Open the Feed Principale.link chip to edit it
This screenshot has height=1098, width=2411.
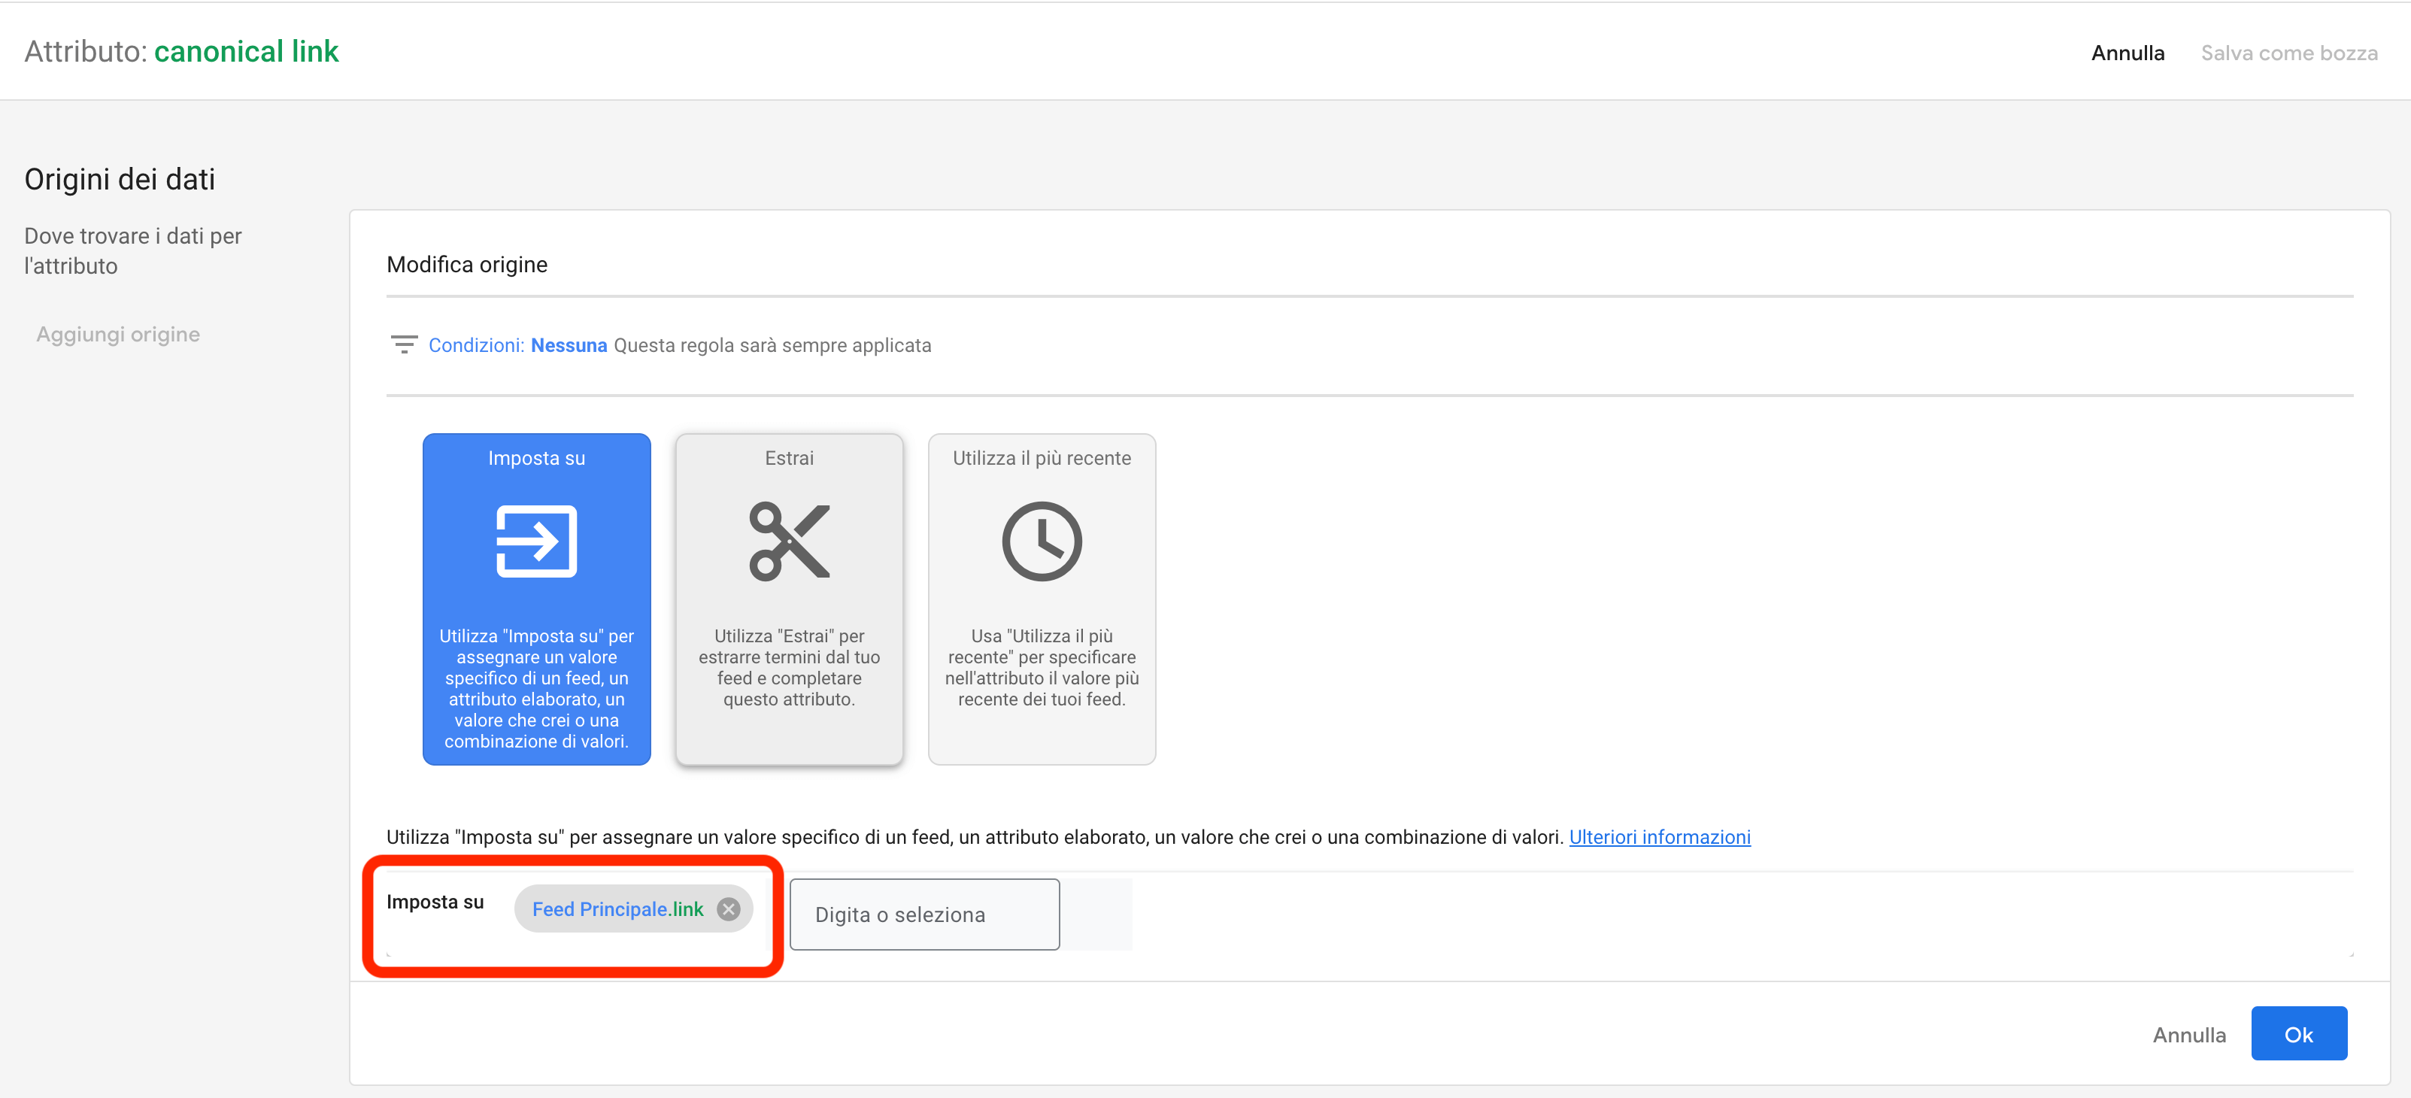click(x=617, y=908)
